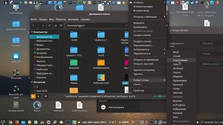Image resolution: width=223 pixels, height=125 pixels.
Task: Adjust the icon zoom slider
Action: 160,97
